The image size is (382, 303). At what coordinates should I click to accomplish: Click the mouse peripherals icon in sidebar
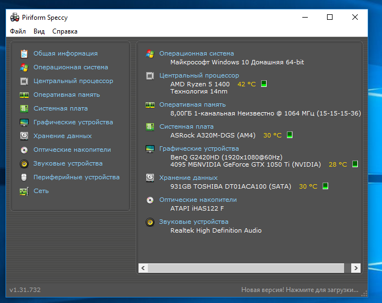pyautogui.click(x=24, y=178)
